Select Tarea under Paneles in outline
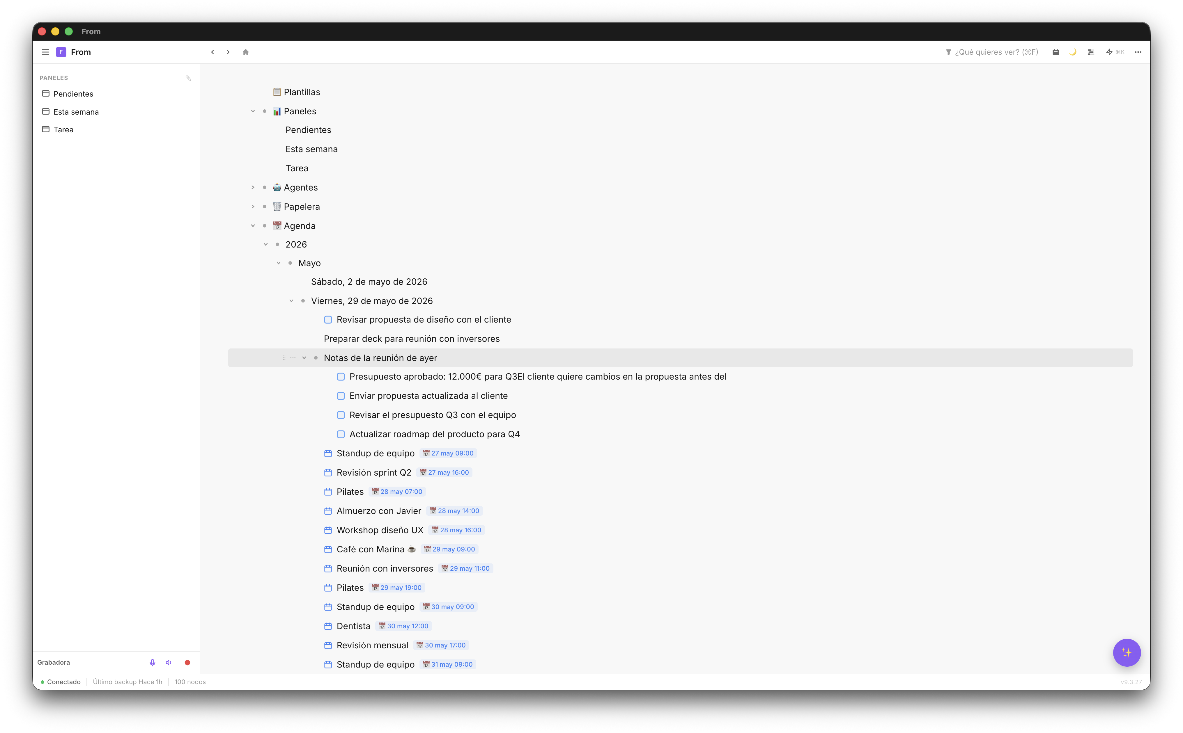 297,168
